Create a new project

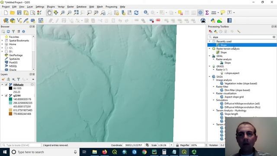coord(6,13)
